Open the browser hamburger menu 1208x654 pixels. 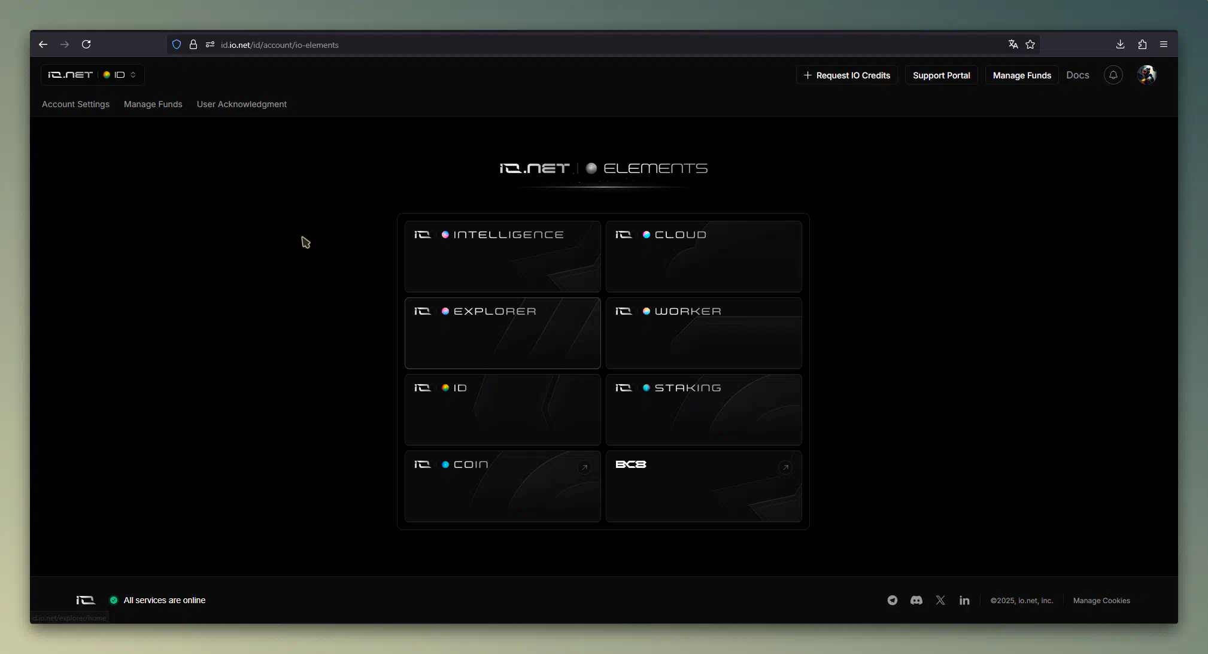1164,44
